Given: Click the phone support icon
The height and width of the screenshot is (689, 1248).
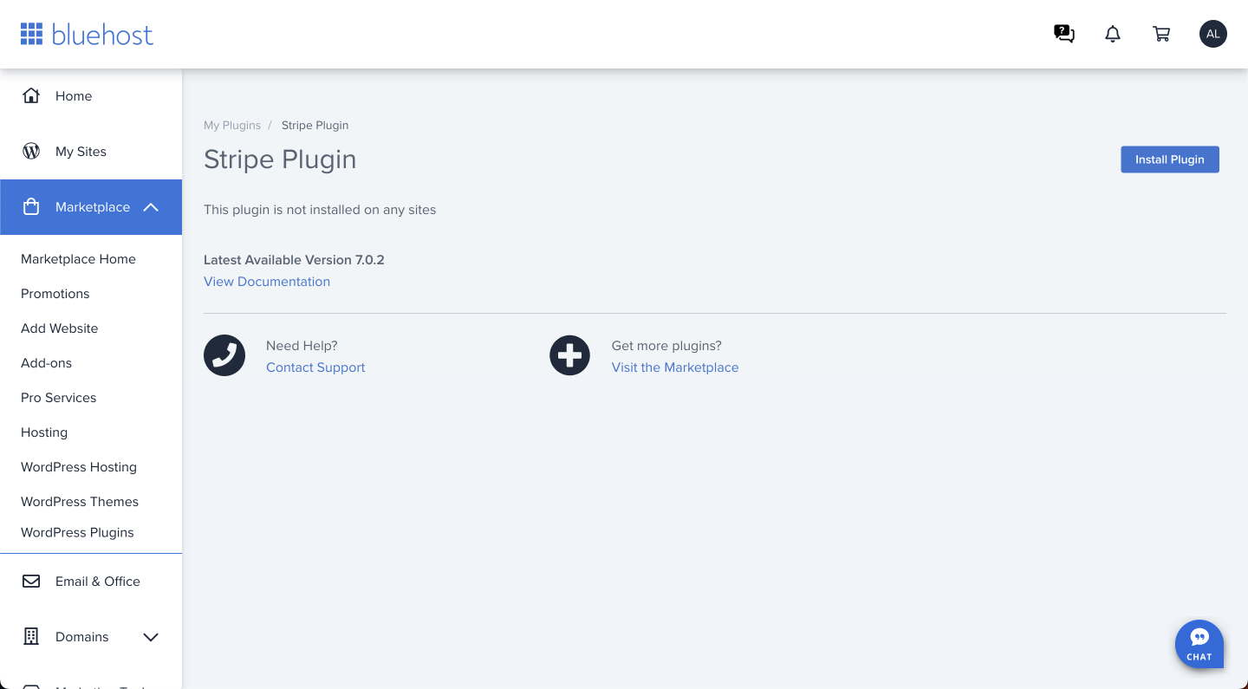Looking at the screenshot, I should click(224, 355).
